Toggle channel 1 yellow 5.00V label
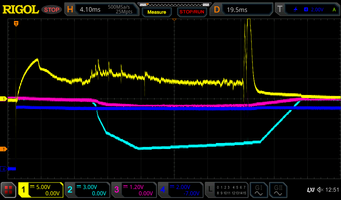The image size is (341, 200). (x=41, y=190)
